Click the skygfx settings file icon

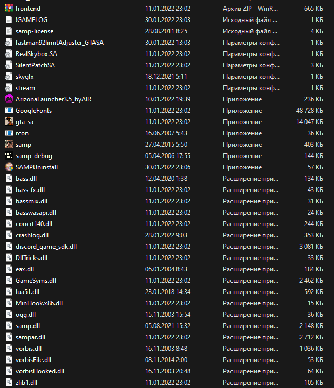pyautogui.click(x=9, y=77)
